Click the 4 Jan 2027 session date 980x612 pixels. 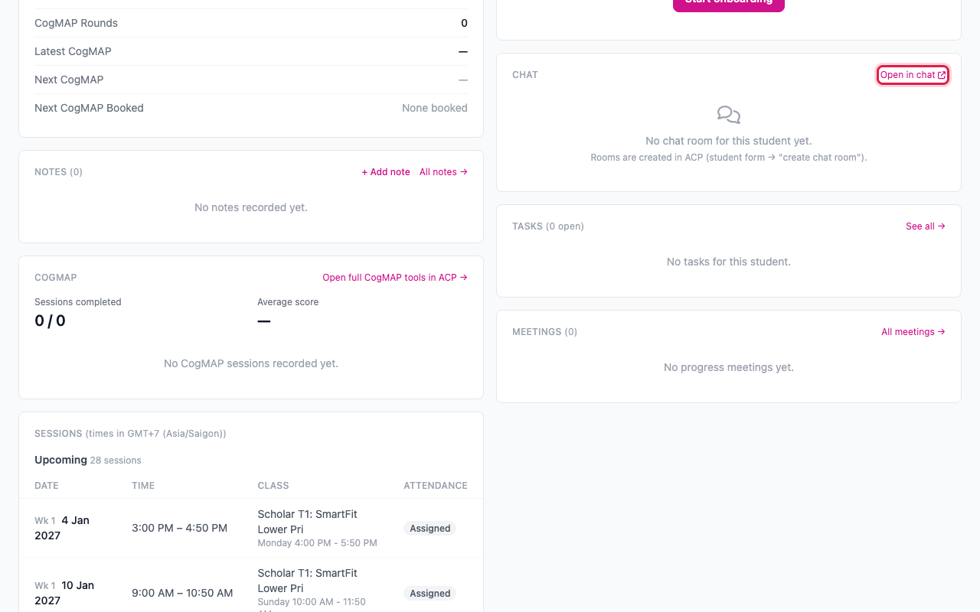pos(62,528)
